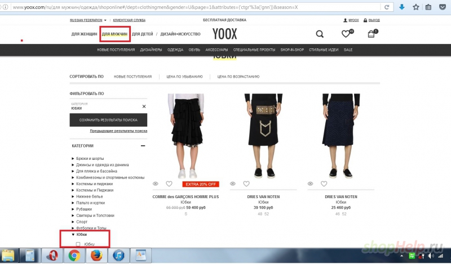The height and width of the screenshot is (264, 451).
Task: Click the volume speaker tray icon
Action: click(431, 256)
